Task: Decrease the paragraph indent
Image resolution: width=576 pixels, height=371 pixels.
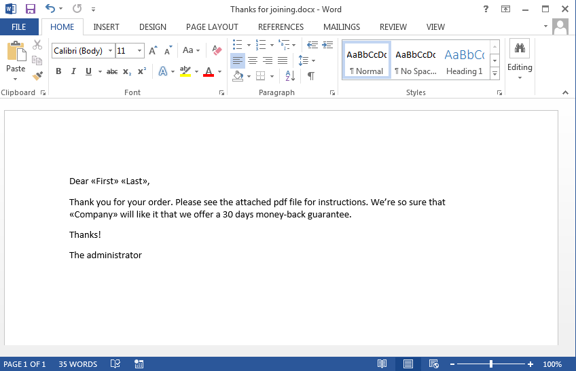Action: click(x=312, y=45)
